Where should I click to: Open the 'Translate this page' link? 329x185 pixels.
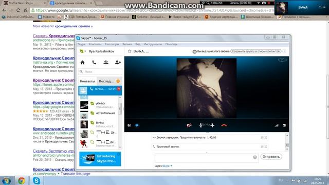pyautogui.click(x=76, y=174)
